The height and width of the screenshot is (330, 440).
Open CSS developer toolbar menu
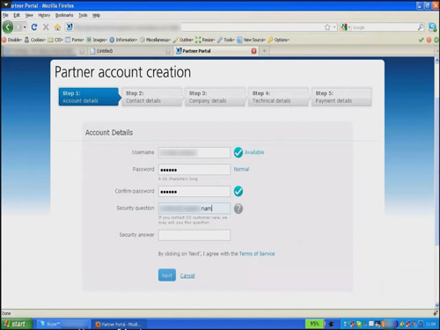tap(55, 40)
